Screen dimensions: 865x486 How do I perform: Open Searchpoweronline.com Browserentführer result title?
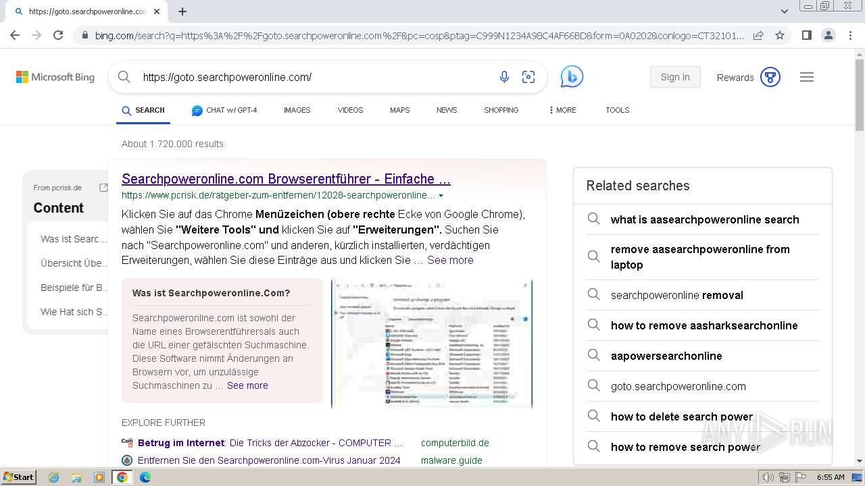pyautogui.click(x=286, y=179)
